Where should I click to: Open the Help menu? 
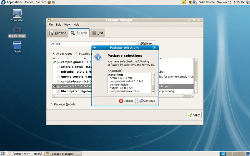click(77, 25)
